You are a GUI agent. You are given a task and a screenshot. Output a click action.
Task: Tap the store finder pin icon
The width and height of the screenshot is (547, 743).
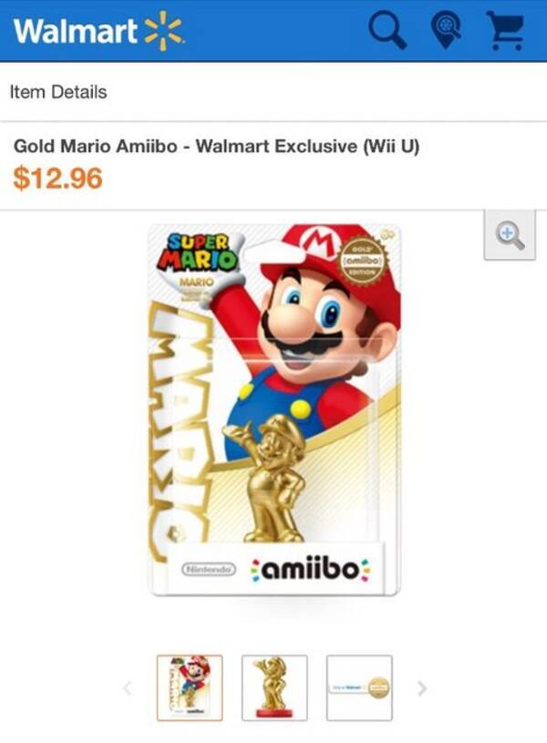(446, 30)
